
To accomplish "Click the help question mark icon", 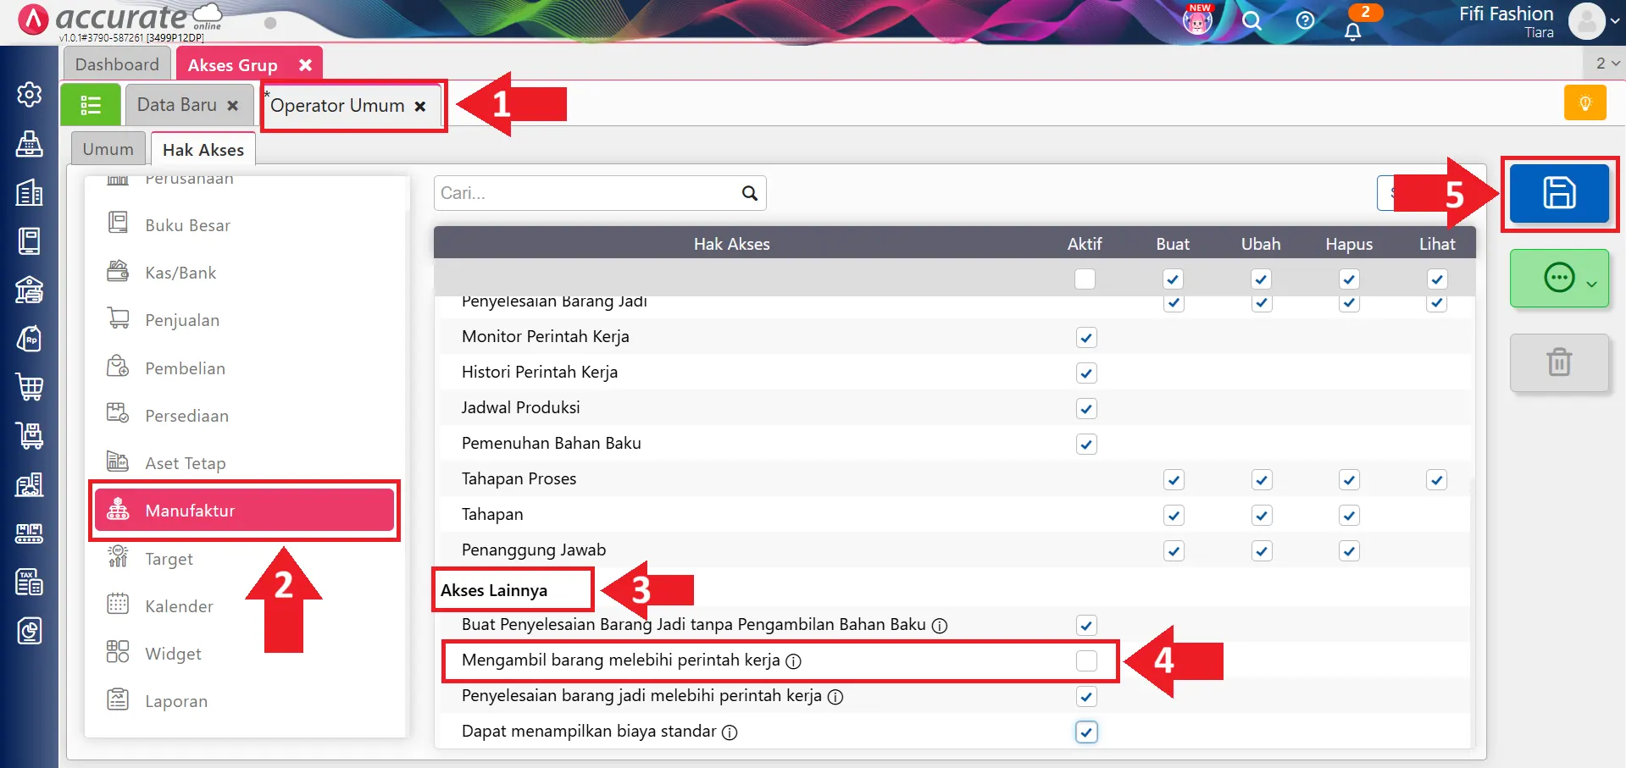I will tap(1305, 20).
